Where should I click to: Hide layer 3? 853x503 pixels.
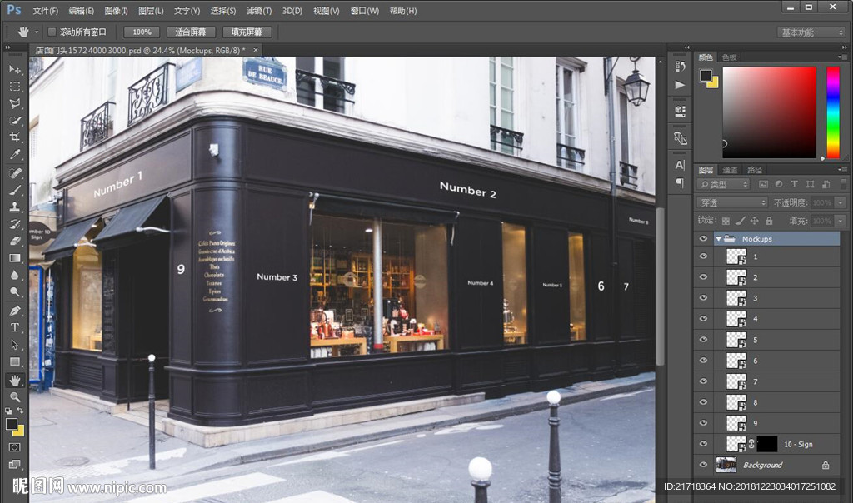coord(703,298)
